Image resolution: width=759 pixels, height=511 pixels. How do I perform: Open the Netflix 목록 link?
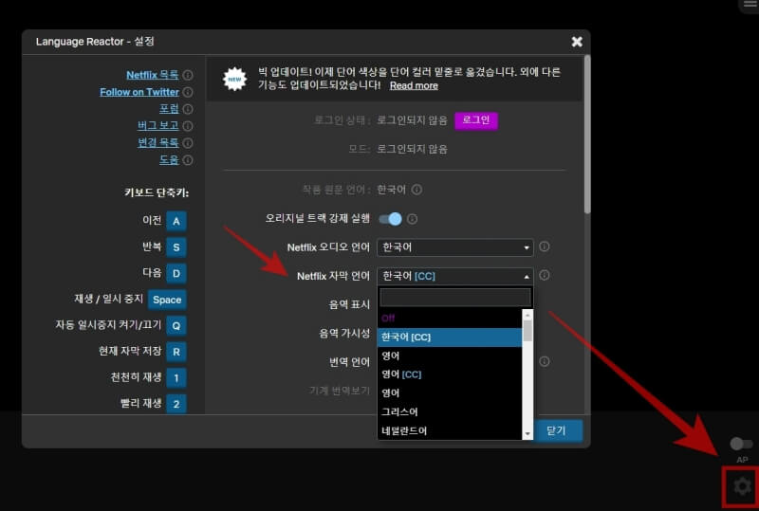click(x=152, y=75)
